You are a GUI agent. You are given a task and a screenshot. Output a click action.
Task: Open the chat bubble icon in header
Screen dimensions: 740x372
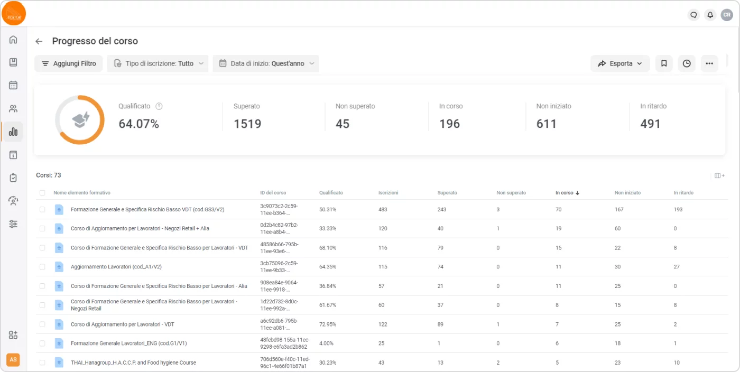tap(693, 15)
